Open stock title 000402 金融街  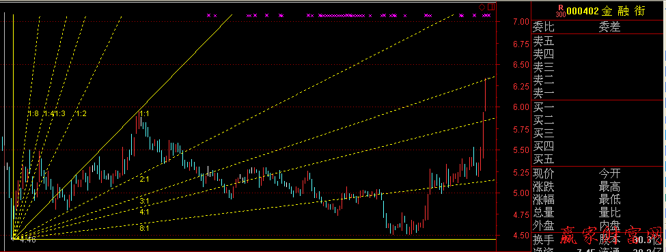click(606, 11)
